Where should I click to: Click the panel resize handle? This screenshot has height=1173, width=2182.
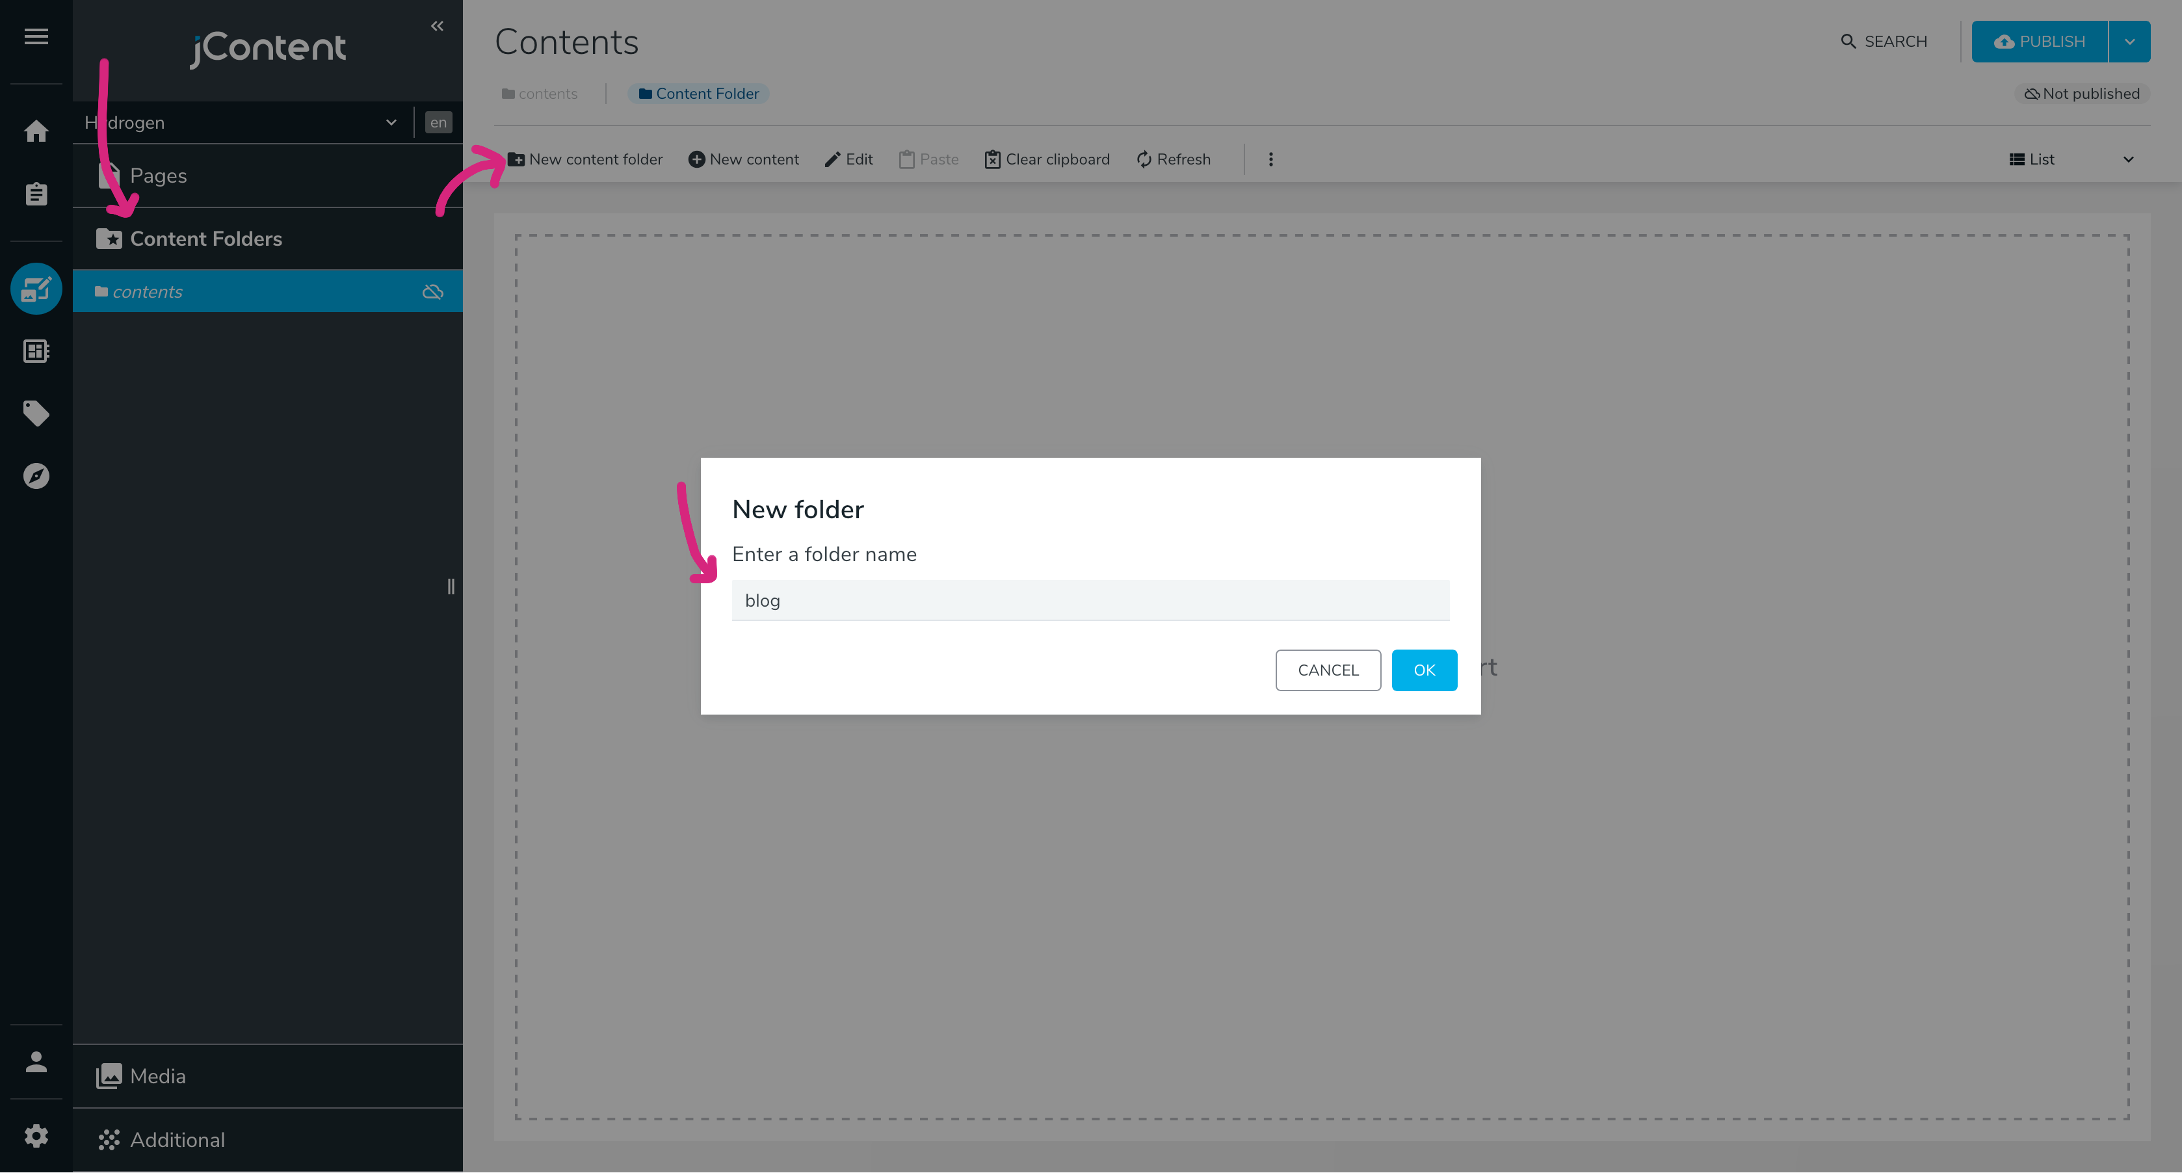[x=451, y=586]
